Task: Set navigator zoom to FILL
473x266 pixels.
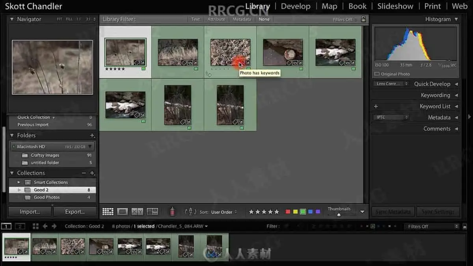Action: tap(69, 19)
